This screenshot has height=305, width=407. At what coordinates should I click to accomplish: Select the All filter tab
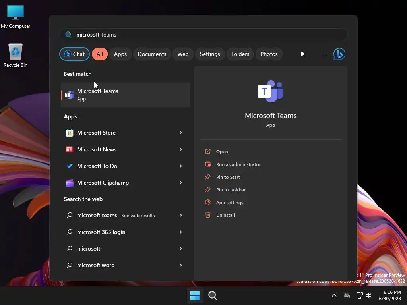(100, 54)
